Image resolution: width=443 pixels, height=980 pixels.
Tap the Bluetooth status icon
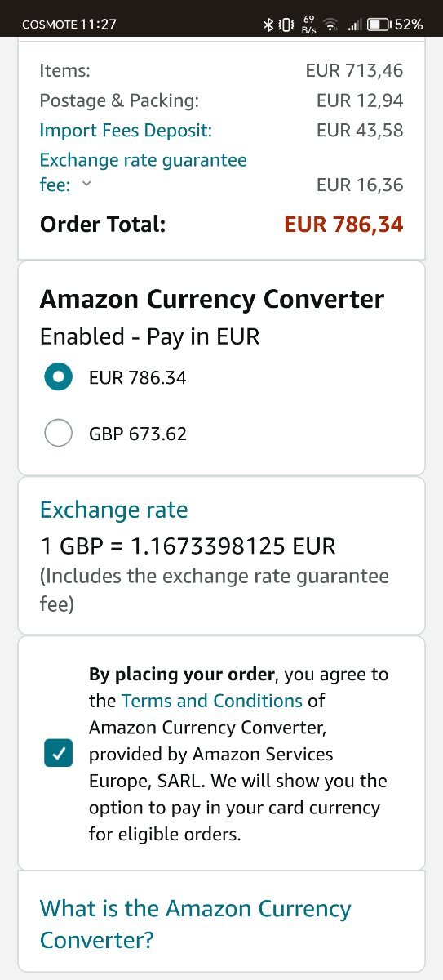pos(268,24)
